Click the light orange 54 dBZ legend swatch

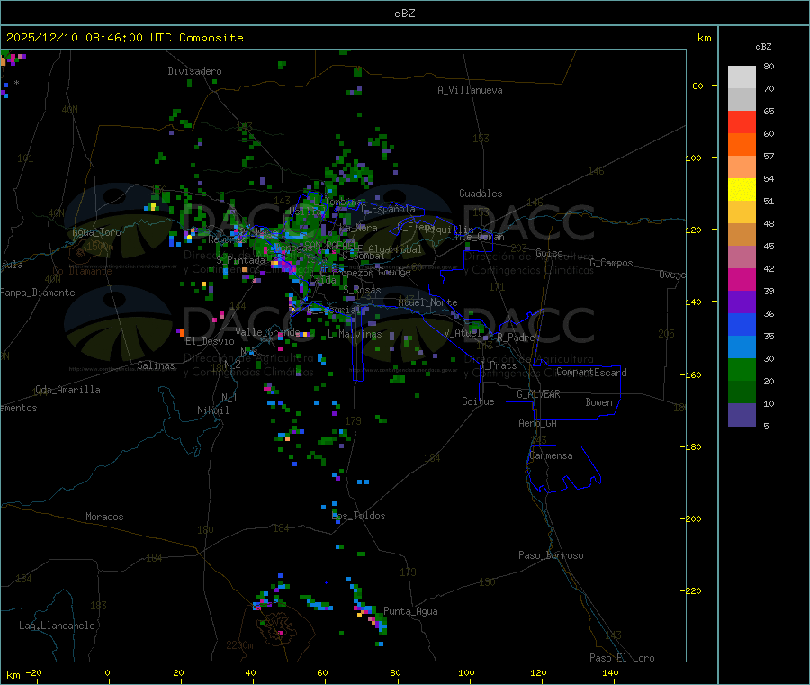point(742,167)
